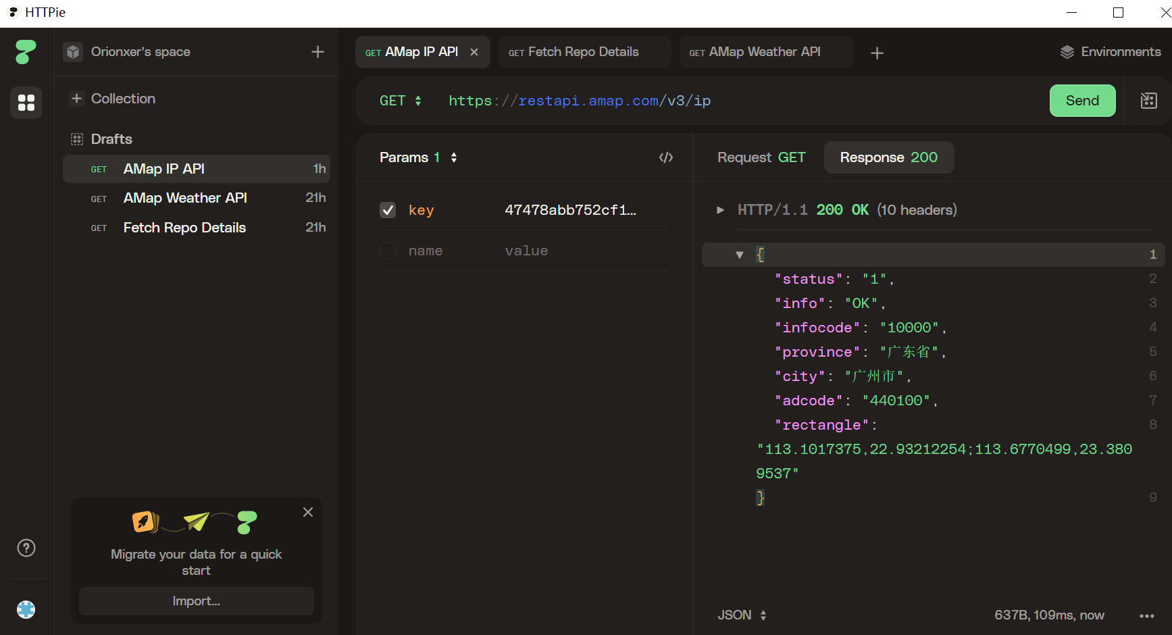Viewport: 1172px width, 635px height.
Task: Open AMap Weather API draft in sidebar
Action: pyautogui.click(x=197, y=198)
